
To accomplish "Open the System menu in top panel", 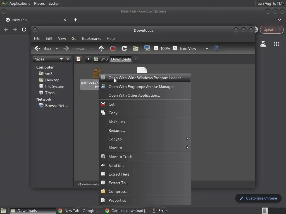I will pyautogui.click(x=54, y=3).
